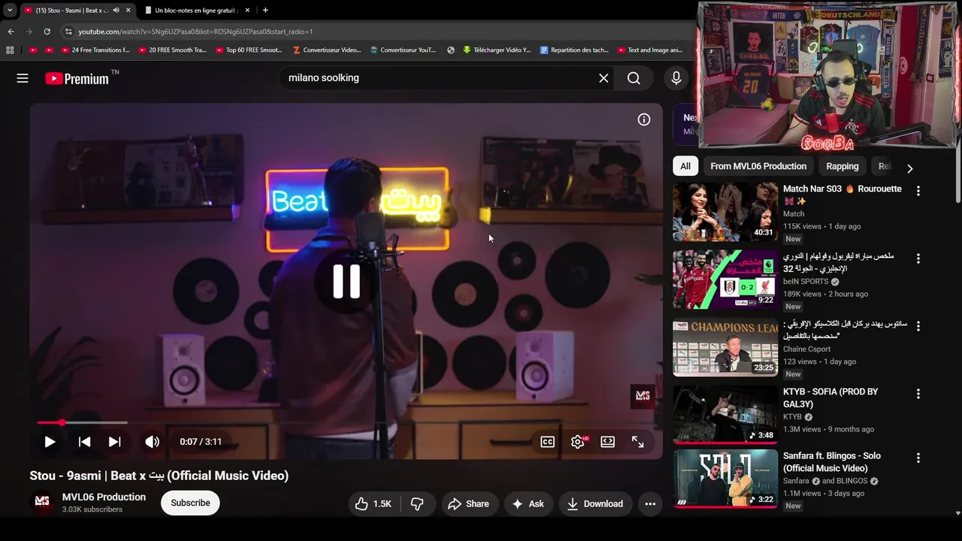Open Télécharger Vidéo Y... bookmark
The height and width of the screenshot is (541, 962).
[497, 50]
